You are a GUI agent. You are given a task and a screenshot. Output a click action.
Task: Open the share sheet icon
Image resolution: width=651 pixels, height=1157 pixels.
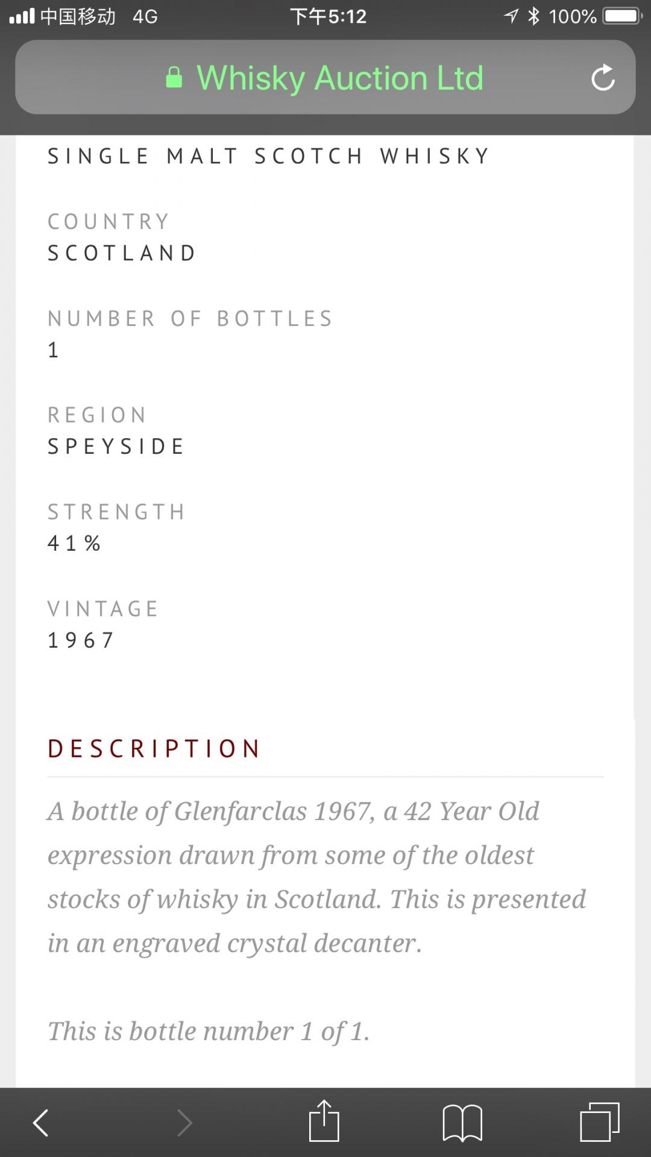coord(324,1121)
